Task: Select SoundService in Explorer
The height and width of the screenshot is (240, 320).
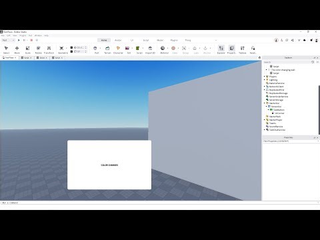Action: [x=276, y=127]
